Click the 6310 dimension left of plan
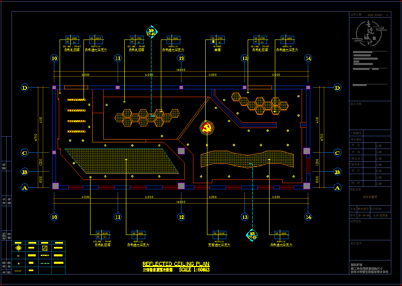The width and height of the screenshot is (402, 286). pos(36,137)
